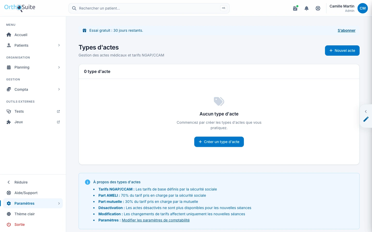Click the ⌘K shortcut badge

[x=223, y=8]
